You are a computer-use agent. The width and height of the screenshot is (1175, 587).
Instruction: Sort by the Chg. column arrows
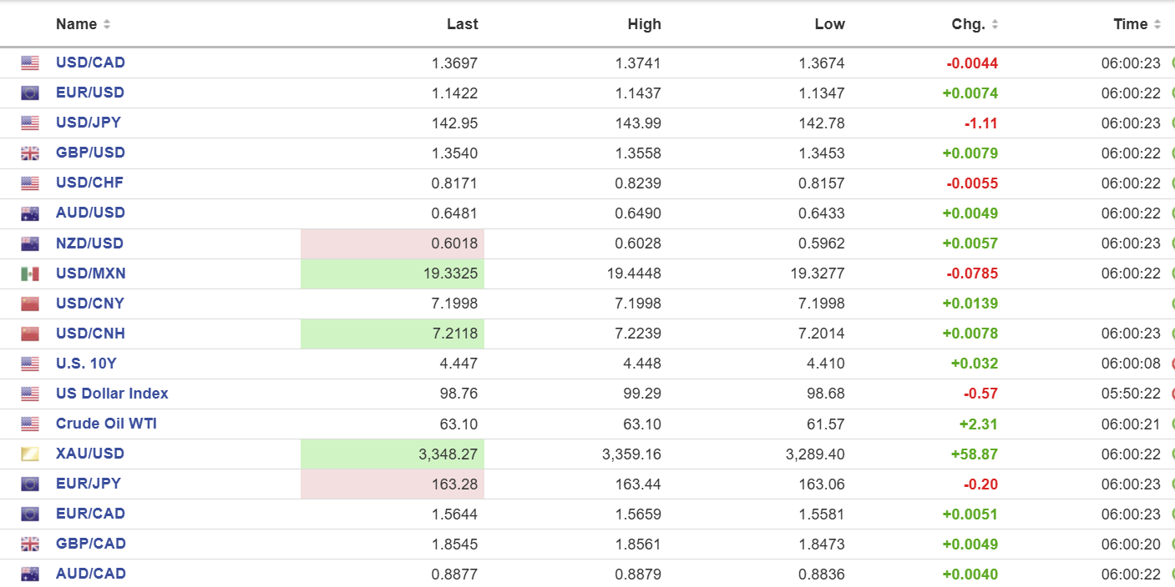coord(995,24)
